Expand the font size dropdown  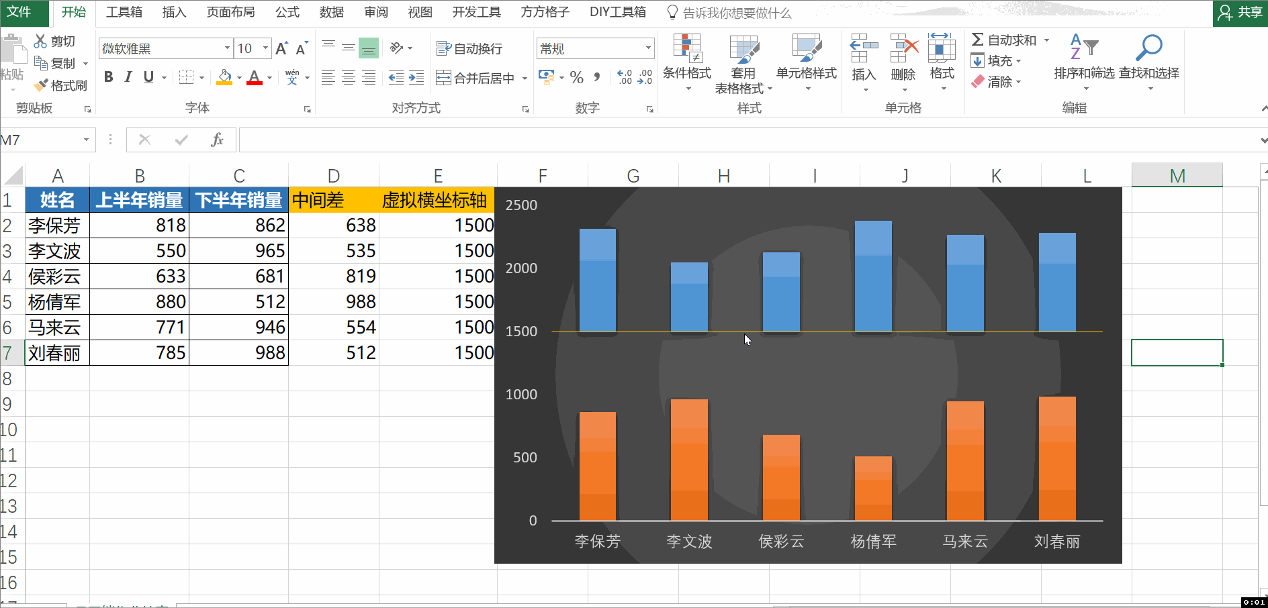tap(264, 48)
